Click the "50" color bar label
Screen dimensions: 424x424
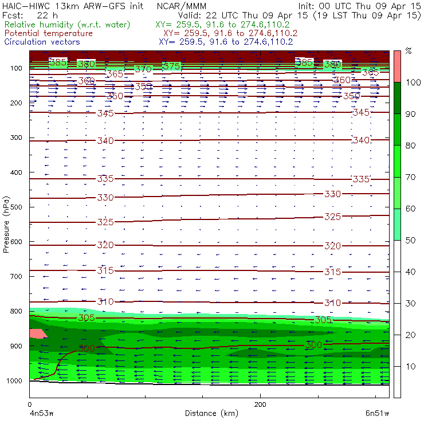click(410, 240)
